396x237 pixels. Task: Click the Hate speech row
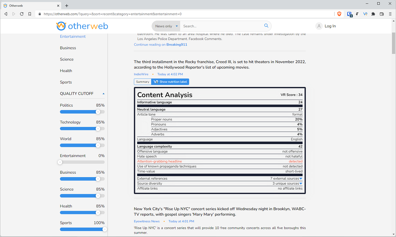coord(220,157)
